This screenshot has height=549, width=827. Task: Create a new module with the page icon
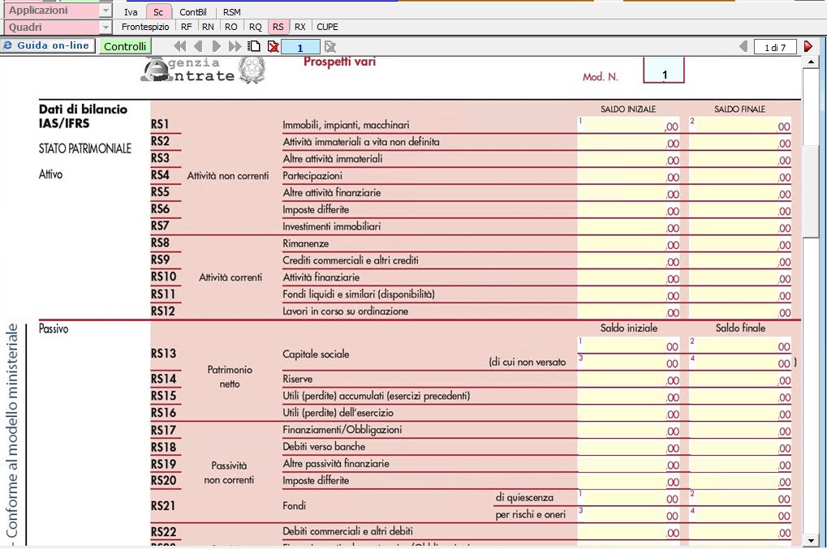pos(255,46)
